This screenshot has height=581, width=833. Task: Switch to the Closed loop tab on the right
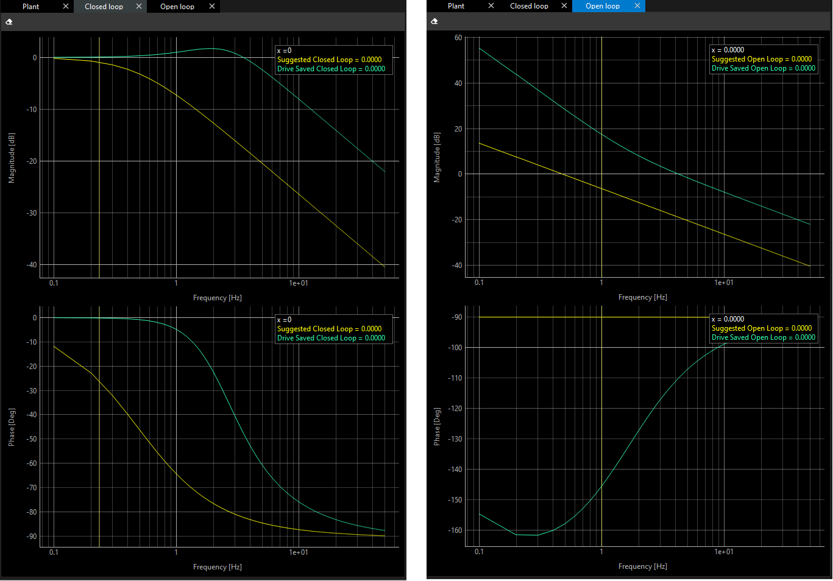coord(529,6)
